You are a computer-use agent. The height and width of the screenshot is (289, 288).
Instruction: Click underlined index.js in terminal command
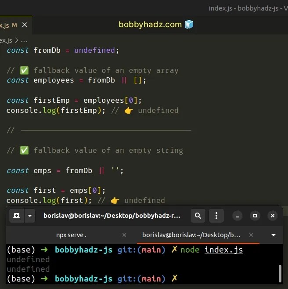click(x=224, y=250)
